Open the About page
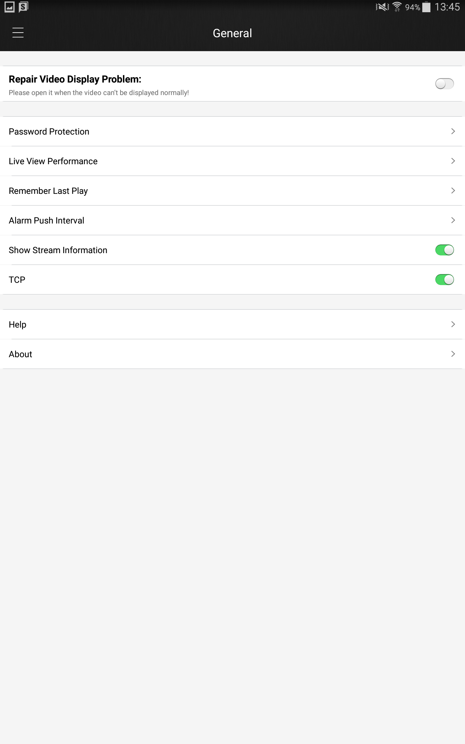465x744 pixels. point(233,354)
